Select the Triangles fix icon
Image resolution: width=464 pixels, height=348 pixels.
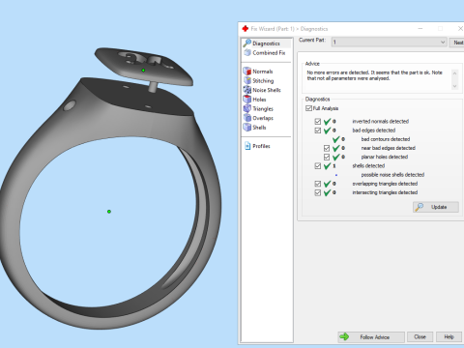click(x=247, y=108)
